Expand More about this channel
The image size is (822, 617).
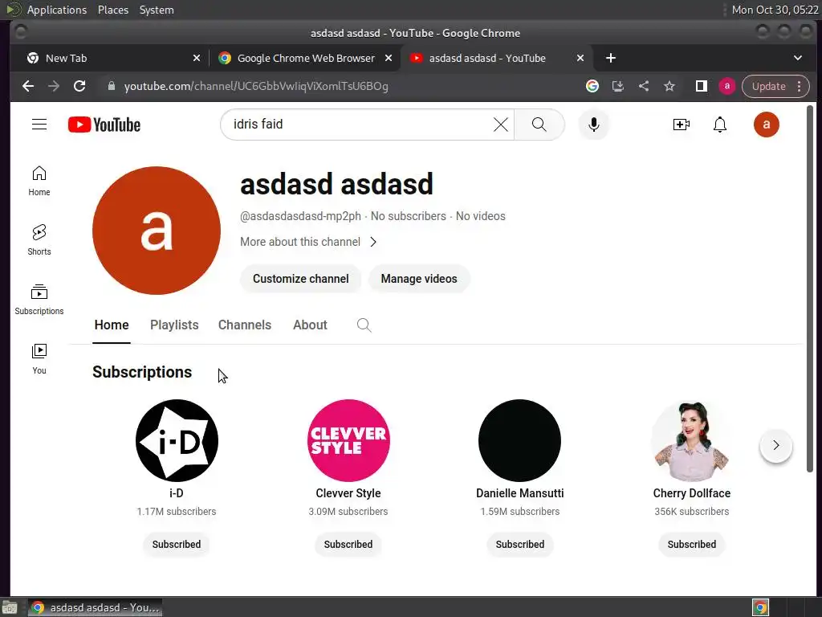309,242
